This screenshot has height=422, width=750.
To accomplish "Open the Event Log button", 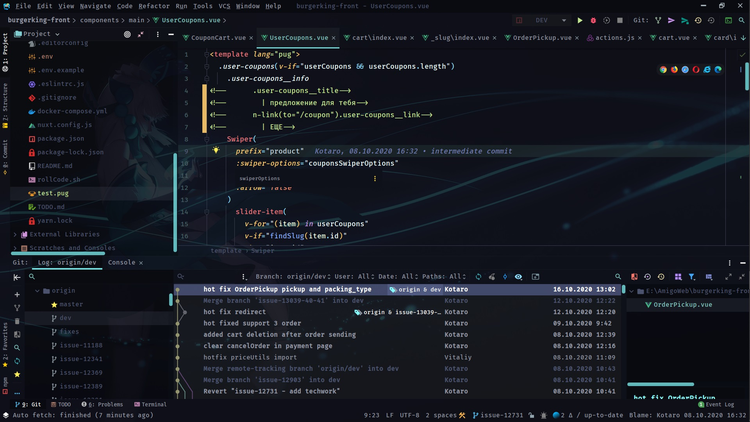I will click(x=716, y=404).
